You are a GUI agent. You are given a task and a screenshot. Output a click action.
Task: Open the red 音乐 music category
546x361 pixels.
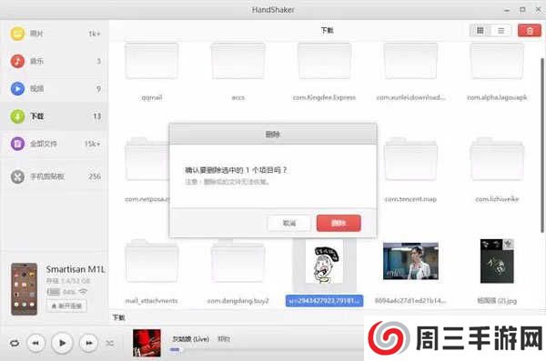(54, 61)
